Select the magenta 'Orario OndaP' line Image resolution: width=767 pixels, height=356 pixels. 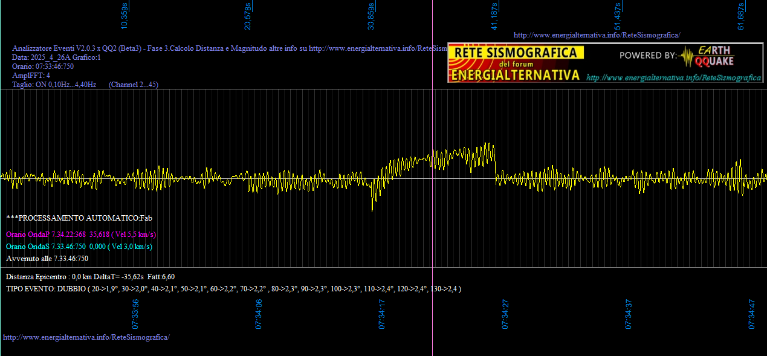[x=81, y=235]
